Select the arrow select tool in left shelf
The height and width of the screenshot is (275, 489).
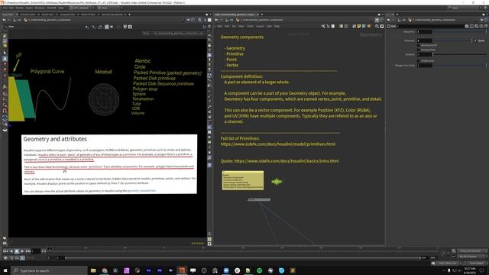click(5, 53)
